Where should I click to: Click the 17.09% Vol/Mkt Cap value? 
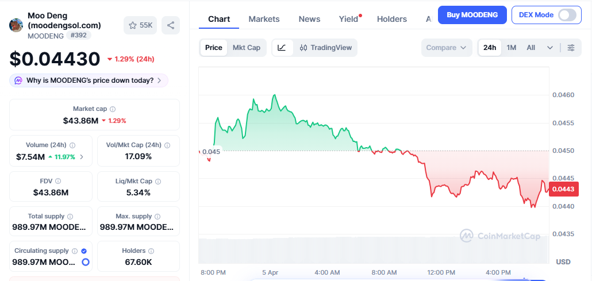(x=138, y=157)
